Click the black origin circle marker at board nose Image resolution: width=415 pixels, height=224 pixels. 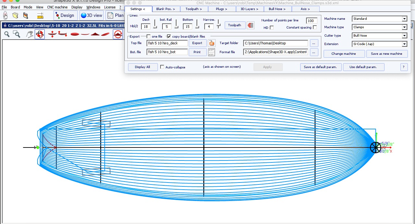(x=375, y=147)
